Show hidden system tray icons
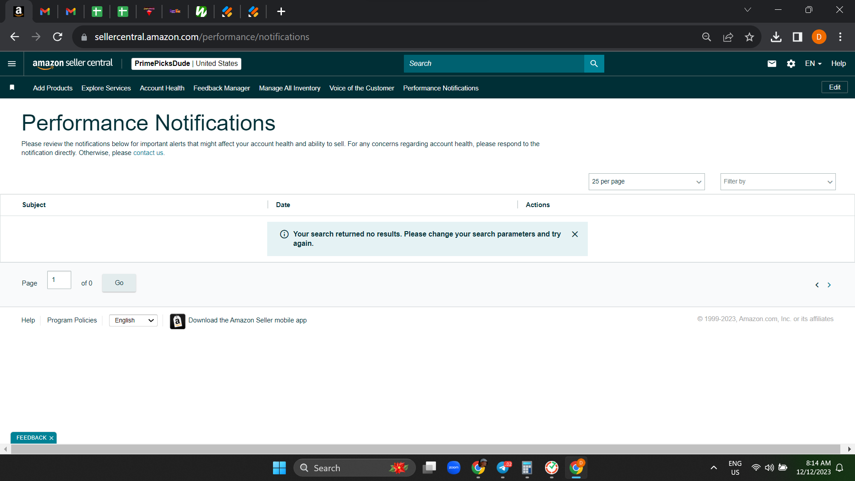Screen dimensions: 855x481 pos(714,468)
